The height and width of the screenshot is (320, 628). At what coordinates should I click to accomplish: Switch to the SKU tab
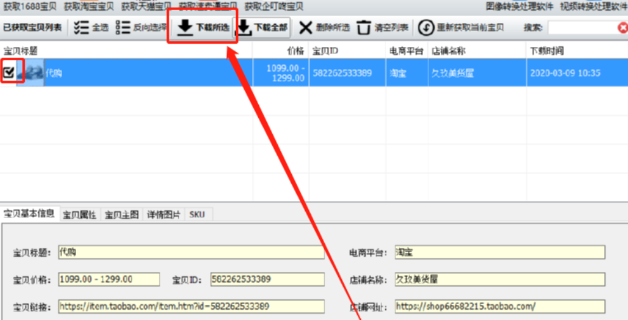197,215
